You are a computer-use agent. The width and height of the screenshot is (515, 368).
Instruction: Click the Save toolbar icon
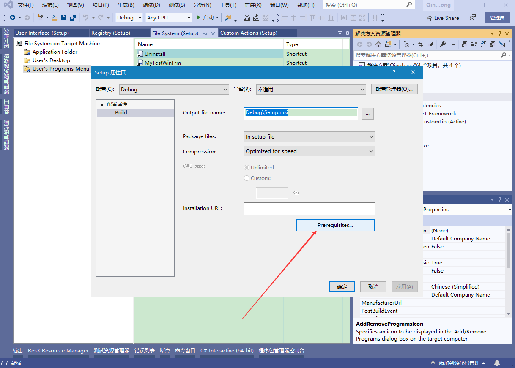click(x=64, y=18)
